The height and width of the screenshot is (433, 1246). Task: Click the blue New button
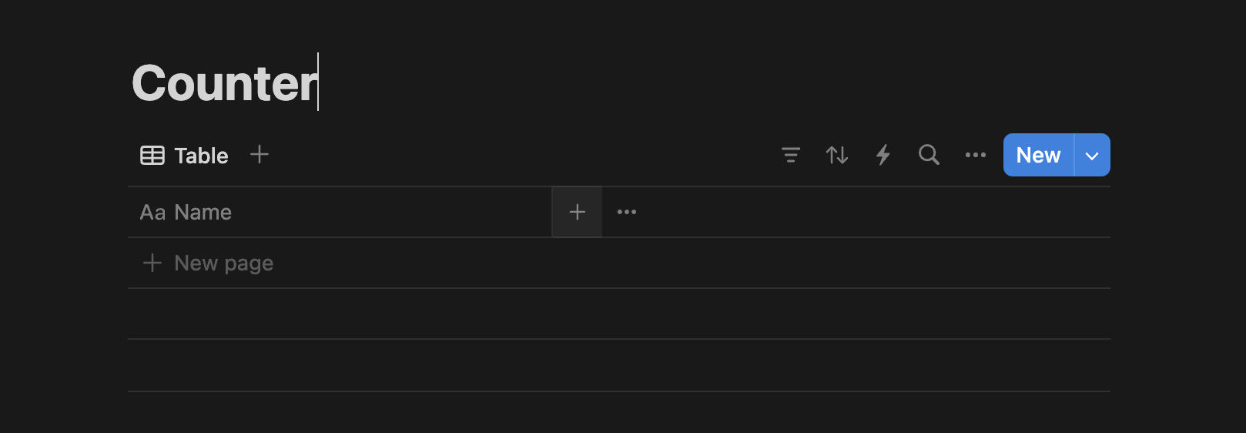click(x=1038, y=155)
